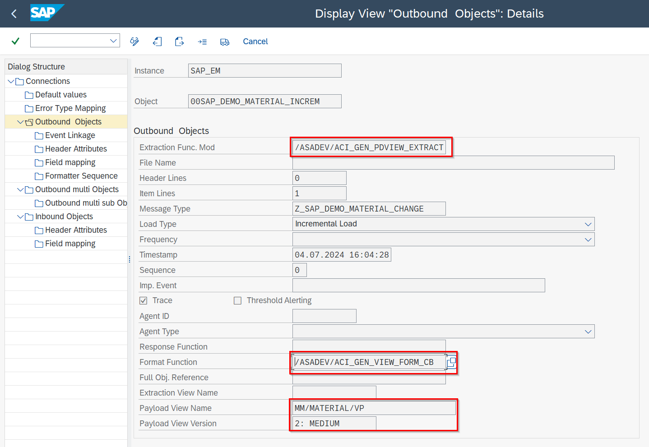The image size is (649, 447).
Task: Open Header Attributes under Outbound Objects
Action: coord(76,149)
